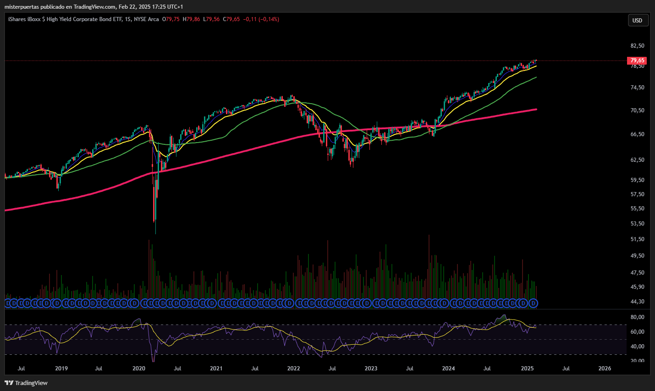Click the iShares iBoxx High Yield ETF title
Image resolution: width=655 pixels, height=391 pixels.
pyautogui.click(x=65, y=19)
